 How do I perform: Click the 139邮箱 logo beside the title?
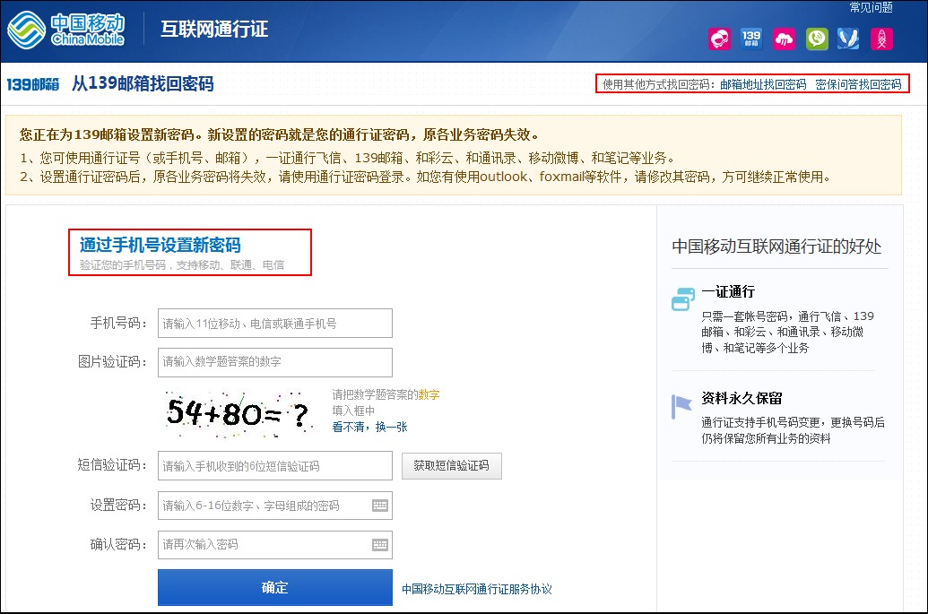[33, 84]
